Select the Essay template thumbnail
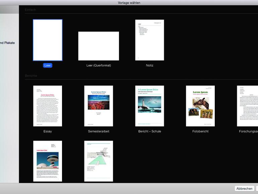258x194 pixels. click(x=48, y=106)
